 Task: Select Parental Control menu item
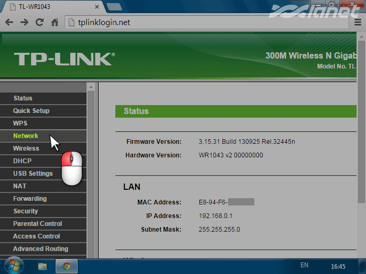(x=38, y=224)
